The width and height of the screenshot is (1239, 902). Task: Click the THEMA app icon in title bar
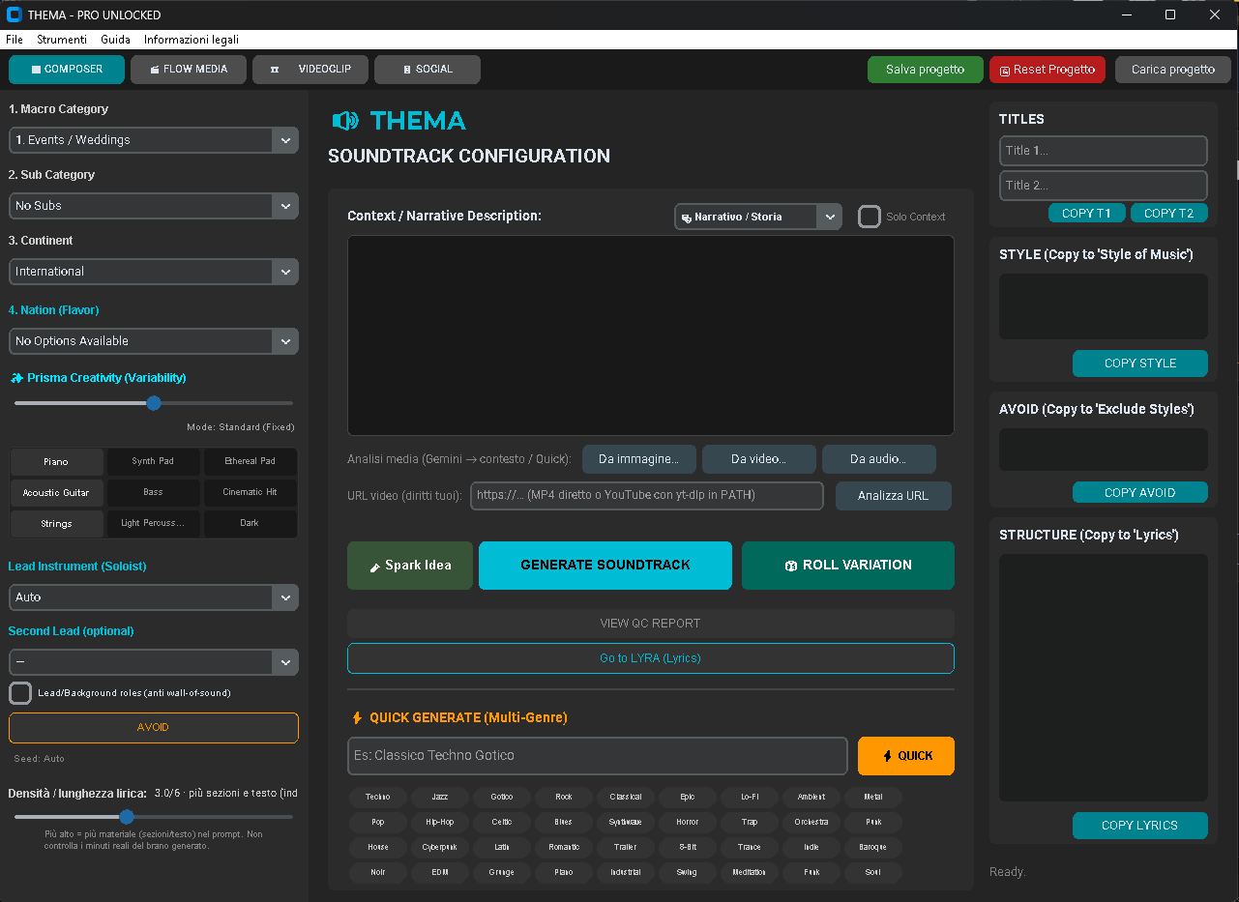click(14, 15)
